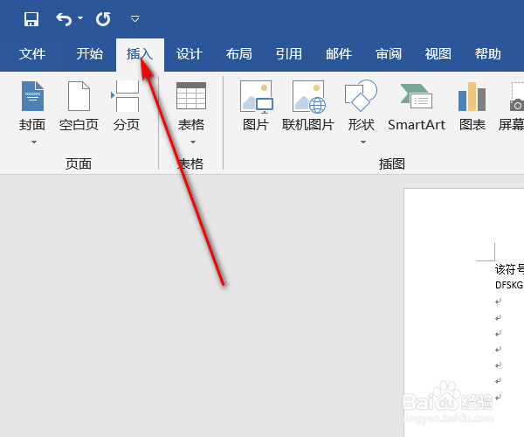Viewport: 524px width, 437px height.
Task: Expand the 形状 dropdown arrow
Action: pyautogui.click(x=363, y=142)
